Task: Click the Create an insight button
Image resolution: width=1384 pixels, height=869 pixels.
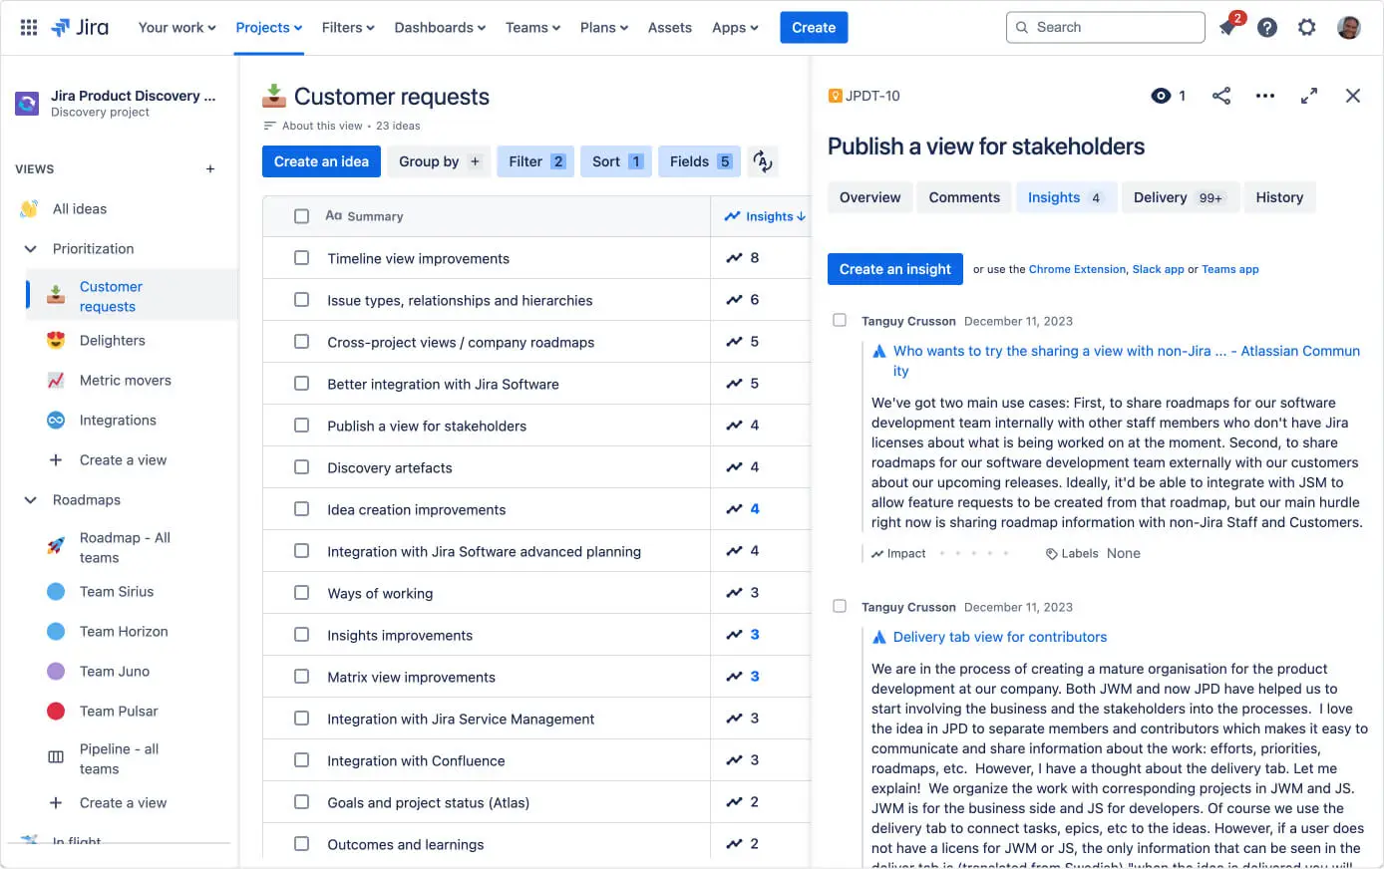Action: [x=895, y=269]
